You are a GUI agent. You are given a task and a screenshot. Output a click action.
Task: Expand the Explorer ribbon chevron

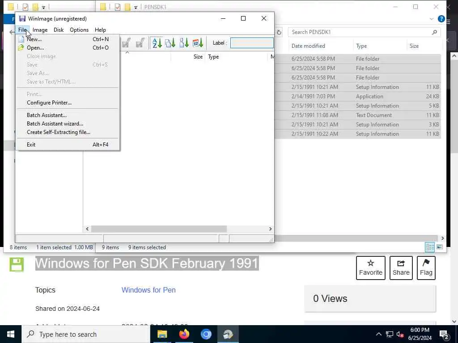coord(432,19)
